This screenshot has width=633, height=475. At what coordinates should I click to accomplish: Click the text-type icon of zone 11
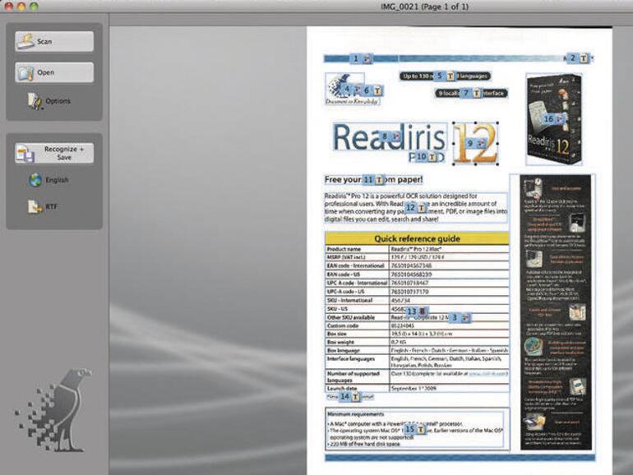coord(379,180)
